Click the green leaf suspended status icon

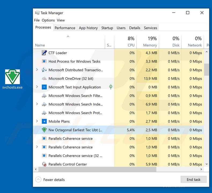coord(111,87)
